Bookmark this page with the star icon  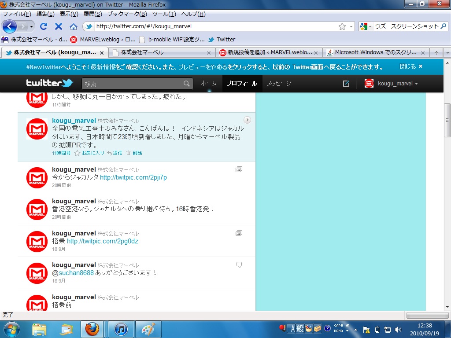click(x=342, y=27)
